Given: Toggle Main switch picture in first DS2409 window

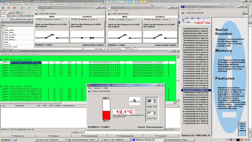Looking at the screenshot, I should [52, 37].
